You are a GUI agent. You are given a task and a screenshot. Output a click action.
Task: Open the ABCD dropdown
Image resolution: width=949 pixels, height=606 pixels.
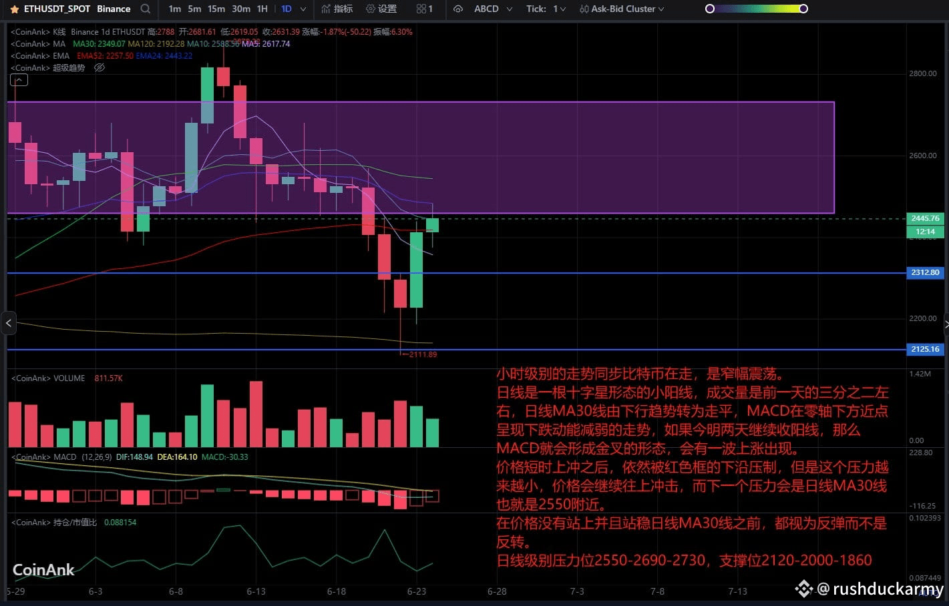[493, 9]
